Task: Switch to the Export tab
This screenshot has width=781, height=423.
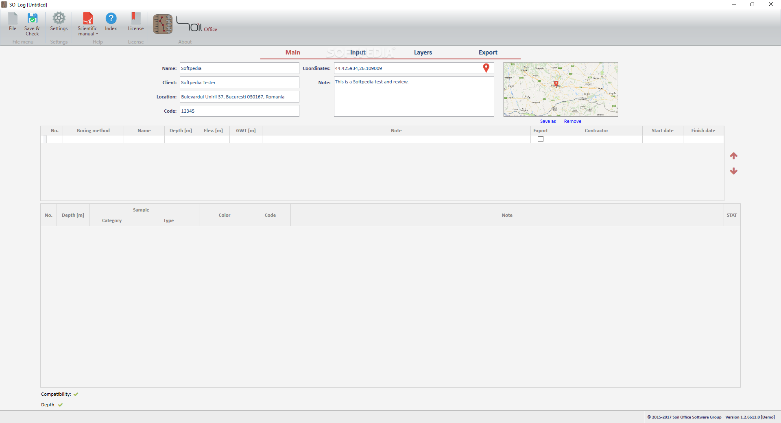Action: pos(488,52)
